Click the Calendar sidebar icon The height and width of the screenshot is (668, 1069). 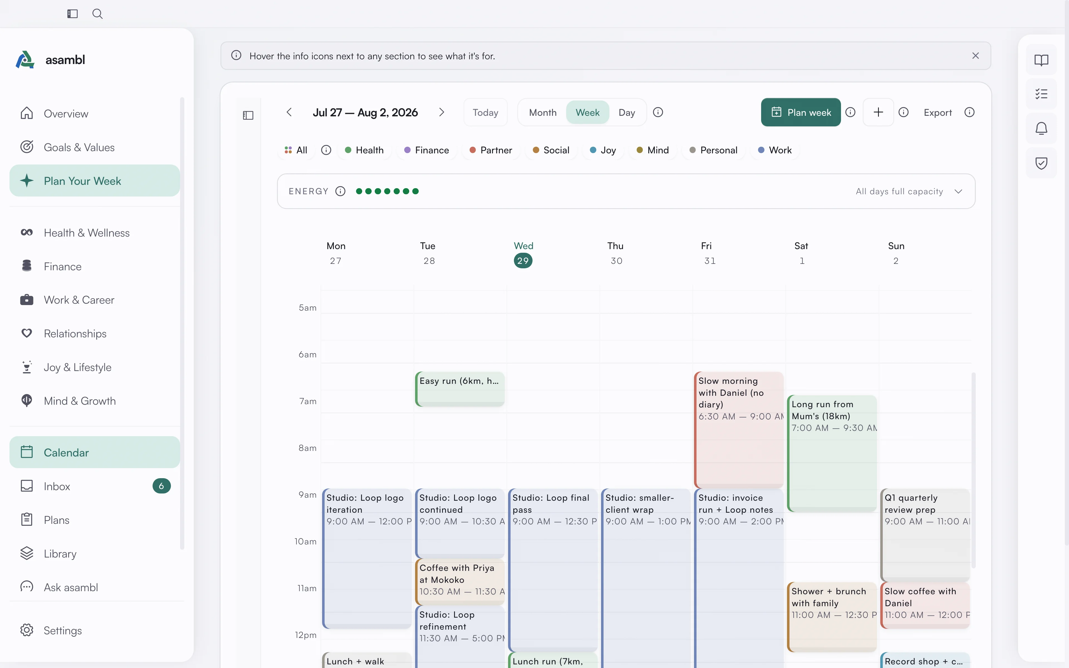click(x=27, y=452)
